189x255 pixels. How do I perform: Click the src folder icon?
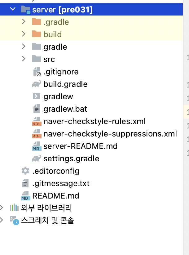[36, 59]
